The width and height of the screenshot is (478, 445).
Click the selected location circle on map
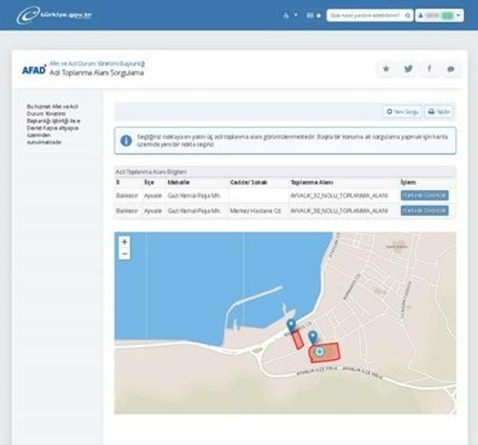(319, 352)
